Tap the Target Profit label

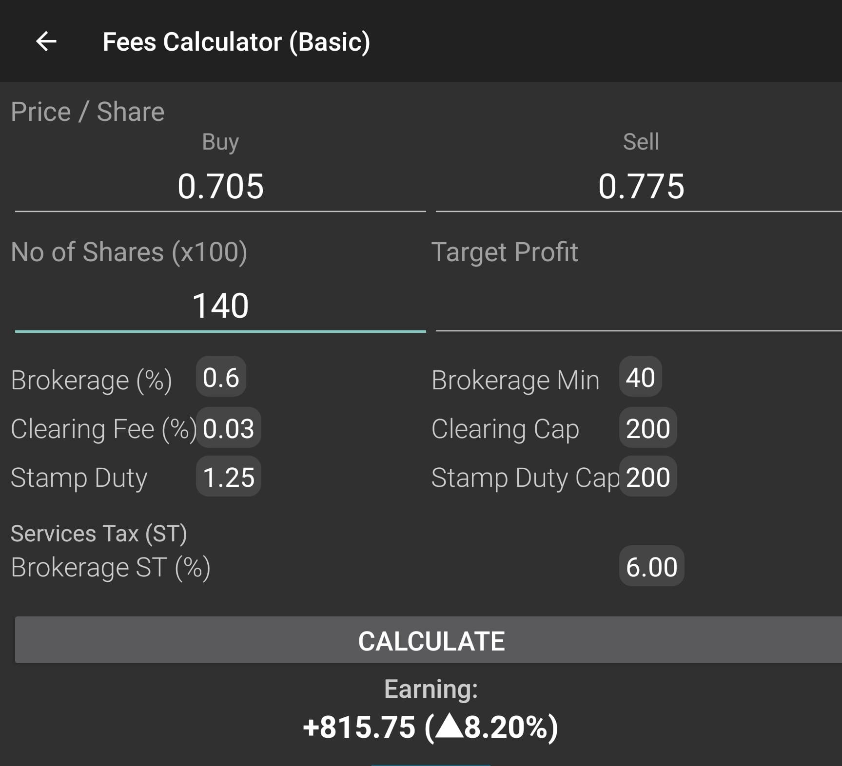click(505, 252)
